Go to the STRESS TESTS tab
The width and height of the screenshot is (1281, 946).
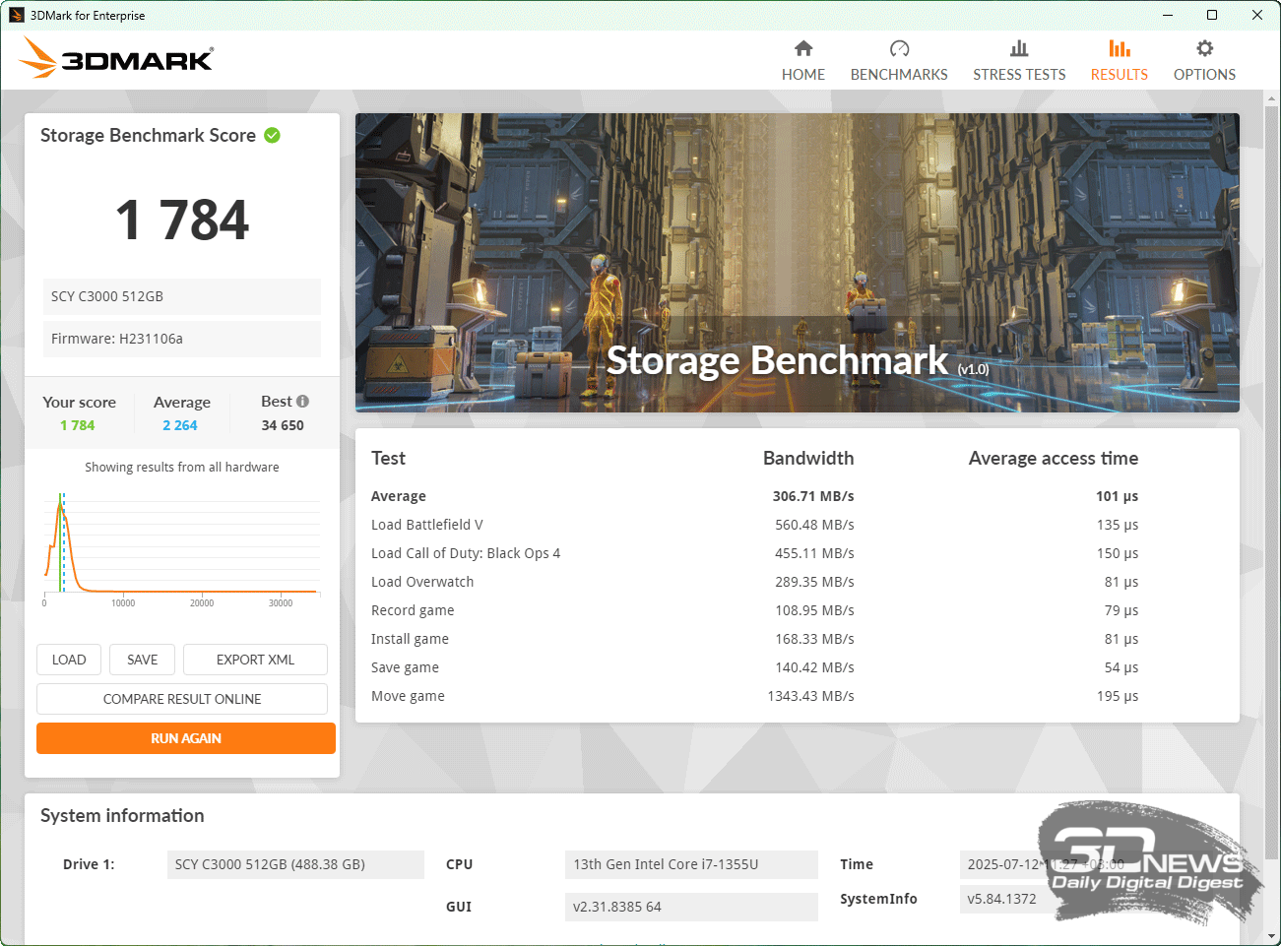click(1019, 74)
